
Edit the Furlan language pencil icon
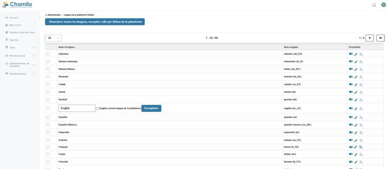click(x=356, y=154)
